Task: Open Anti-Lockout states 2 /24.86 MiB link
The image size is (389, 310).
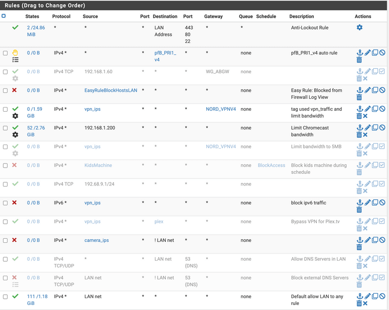Action: [x=36, y=31]
